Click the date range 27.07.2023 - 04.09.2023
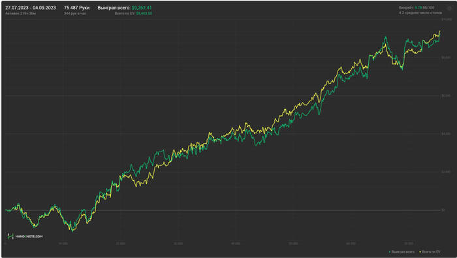Image resolution: width=457 pixels, height=258 pixels. point(30,8)
